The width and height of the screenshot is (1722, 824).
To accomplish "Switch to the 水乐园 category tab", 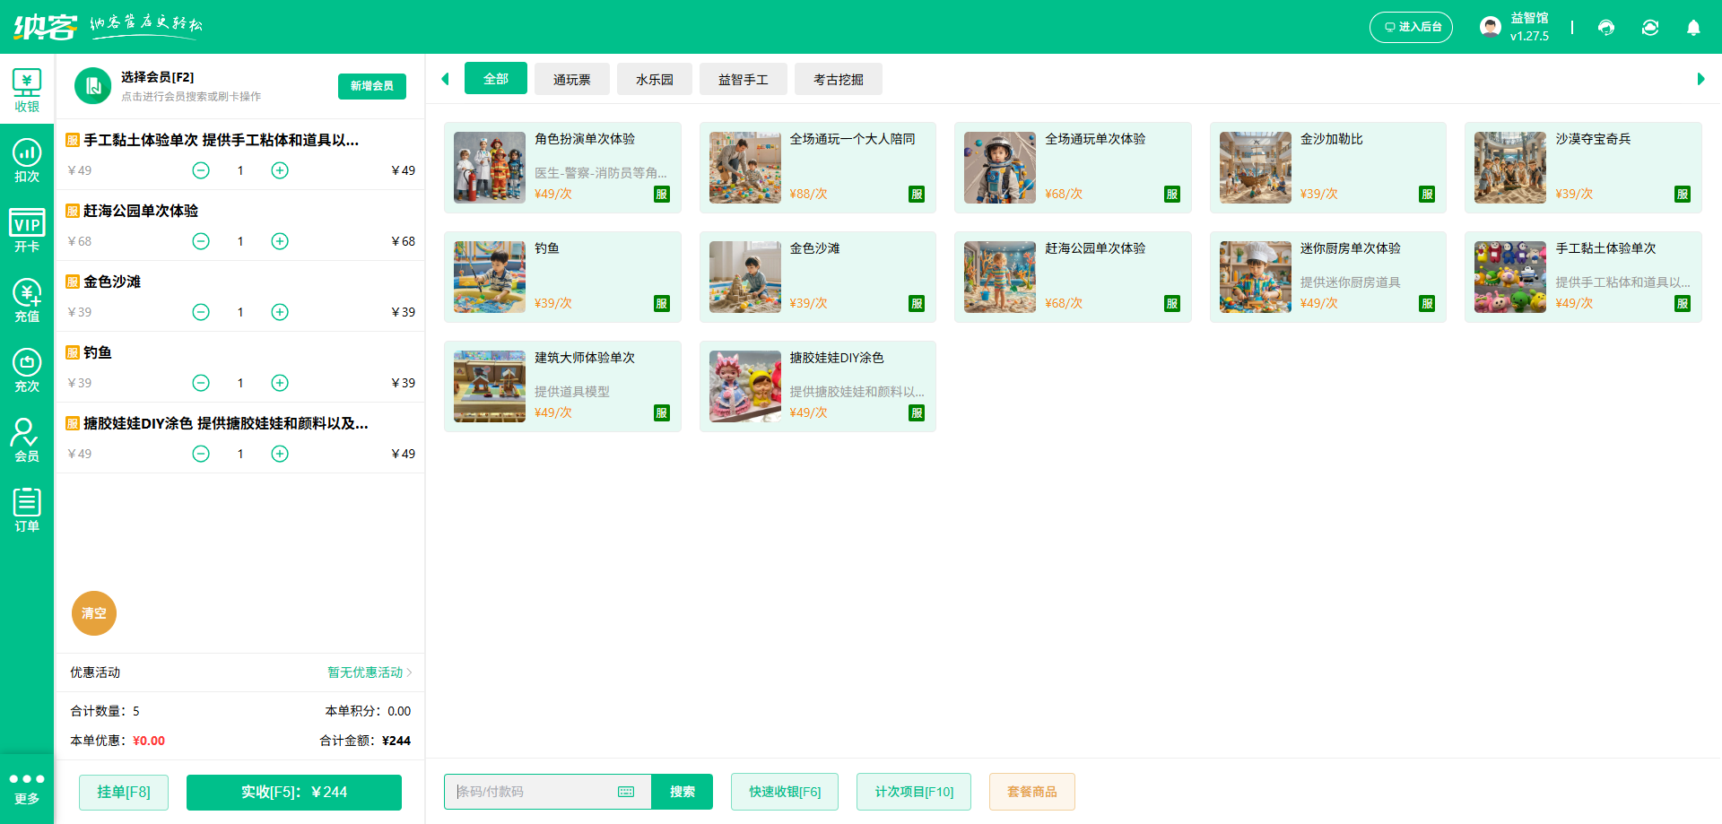I will click(654, 79).
